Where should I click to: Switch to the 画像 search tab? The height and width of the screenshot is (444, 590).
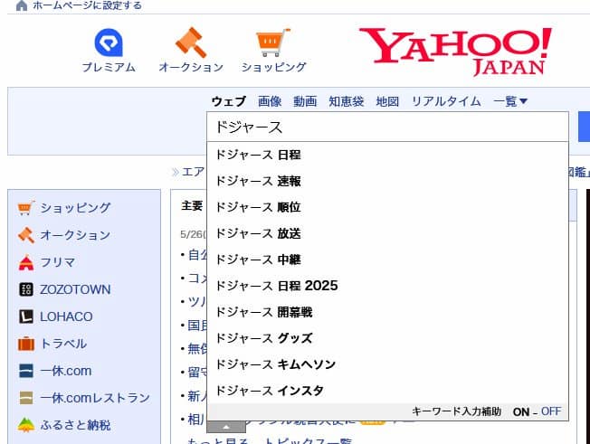point(270,101)
